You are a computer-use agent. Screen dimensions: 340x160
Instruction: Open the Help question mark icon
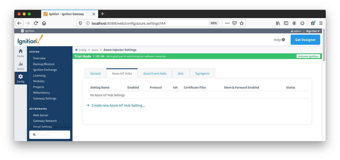click(x=283, y=40)
